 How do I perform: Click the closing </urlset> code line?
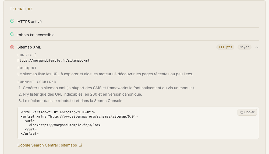point(30,134)
